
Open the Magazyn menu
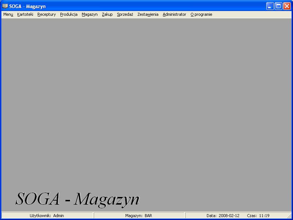90,14
